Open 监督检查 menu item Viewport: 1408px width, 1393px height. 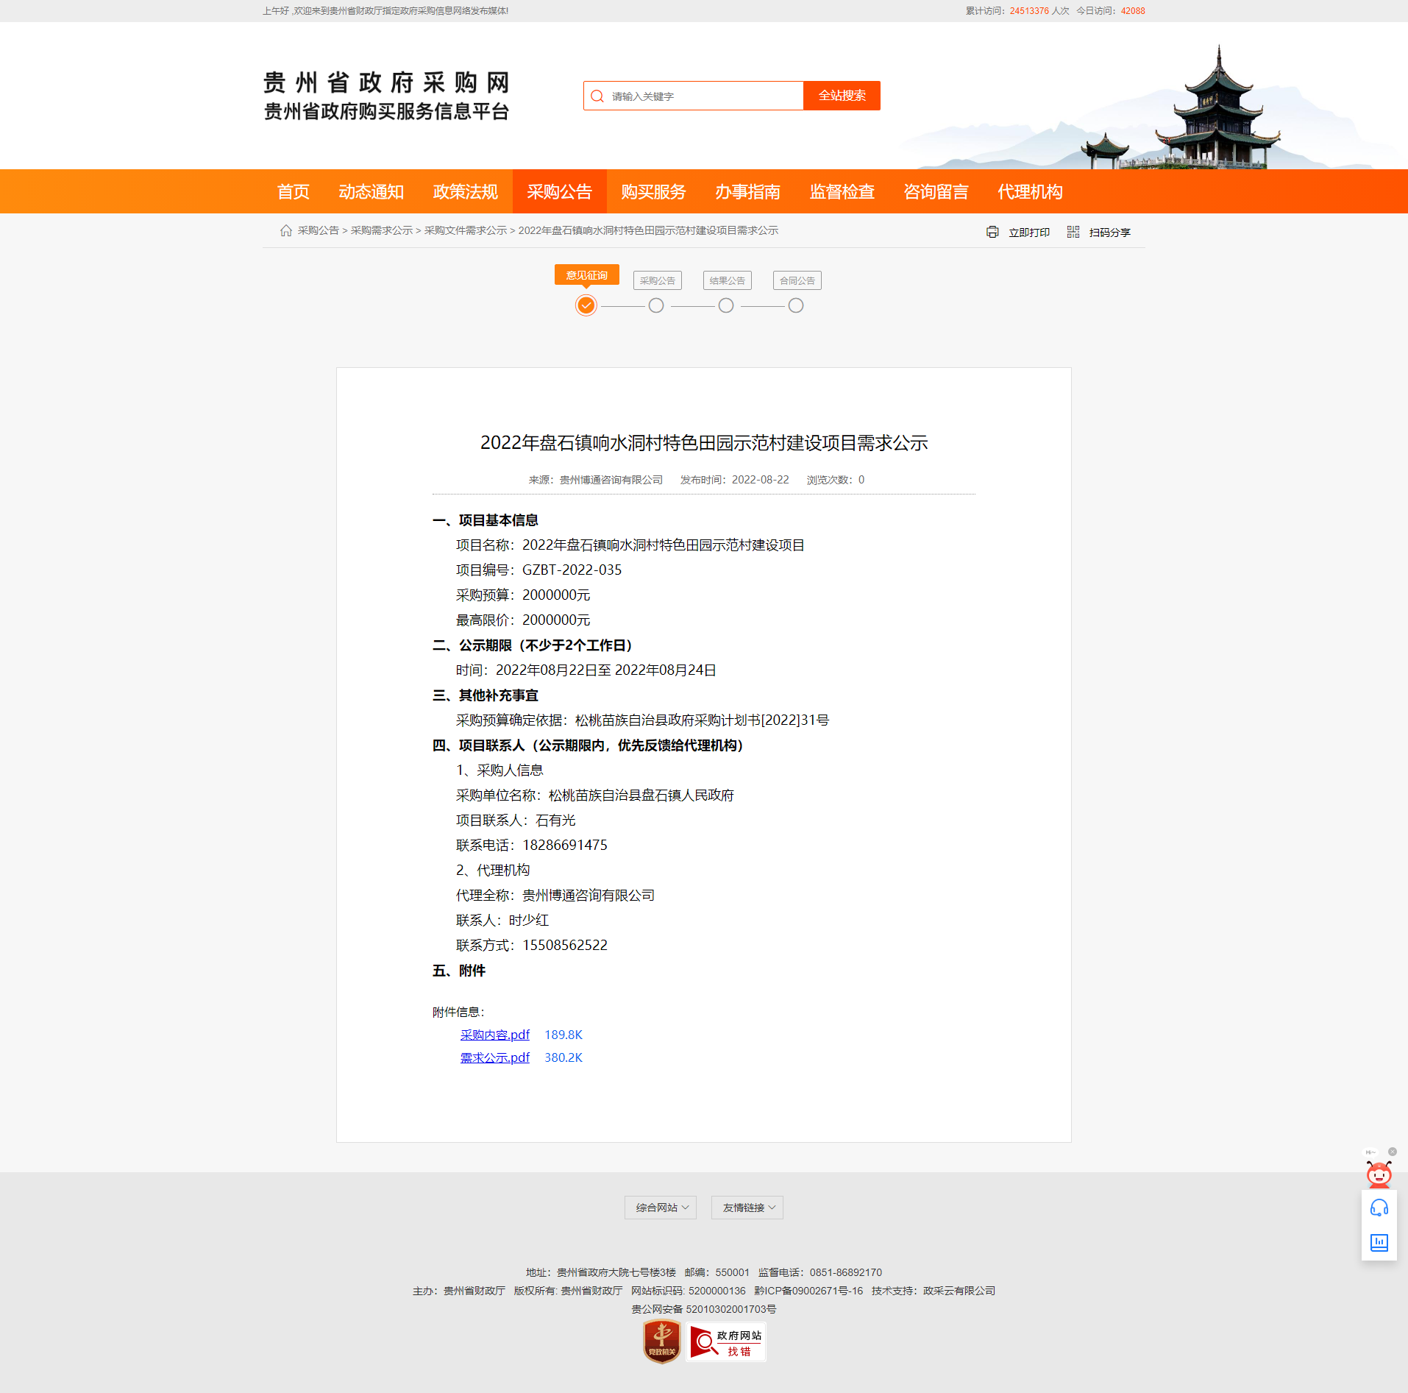pos(842,192)
